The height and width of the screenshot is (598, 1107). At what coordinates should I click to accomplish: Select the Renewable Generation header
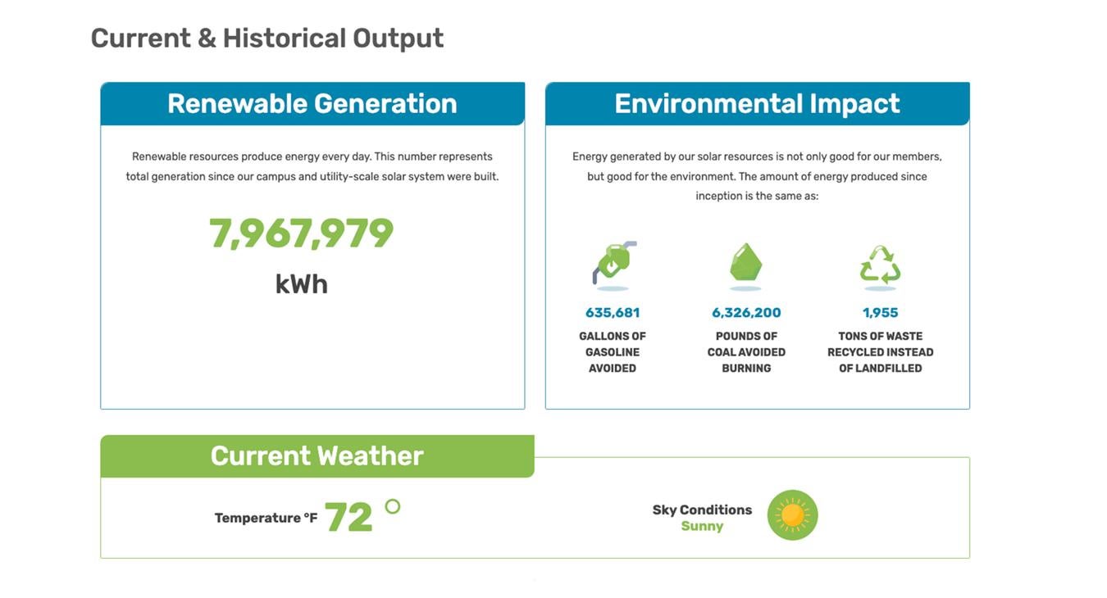click(x=312, y=103)
